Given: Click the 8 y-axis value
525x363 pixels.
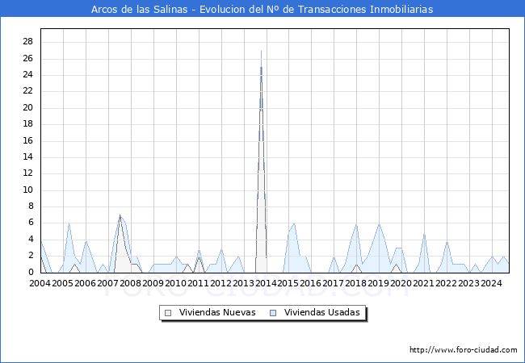Looking at the screenshot, I should 31,207.
